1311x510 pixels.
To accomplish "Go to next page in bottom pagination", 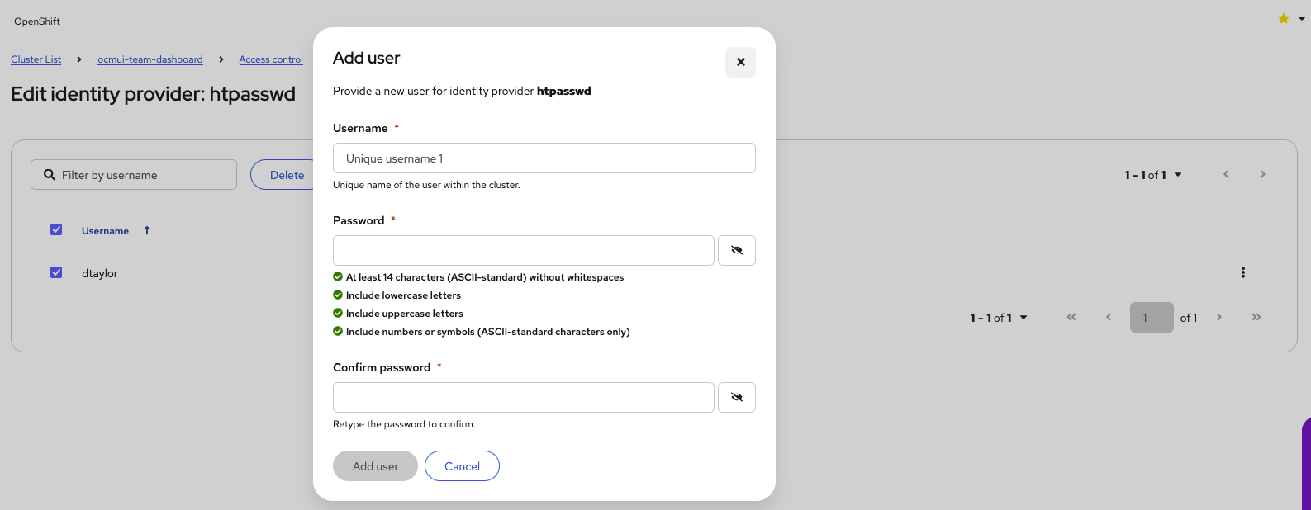I will [1219, 318].
